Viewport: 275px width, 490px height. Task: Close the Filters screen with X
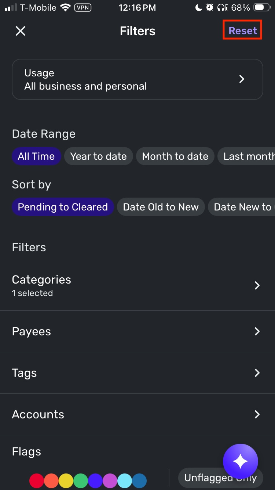21,31
